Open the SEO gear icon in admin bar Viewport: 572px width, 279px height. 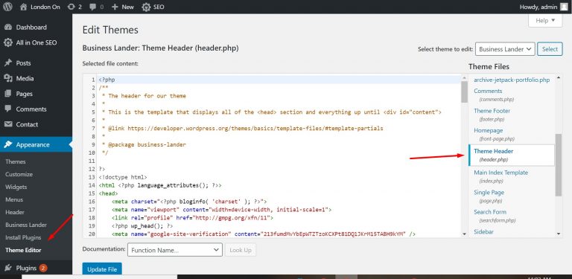(146, 7)
